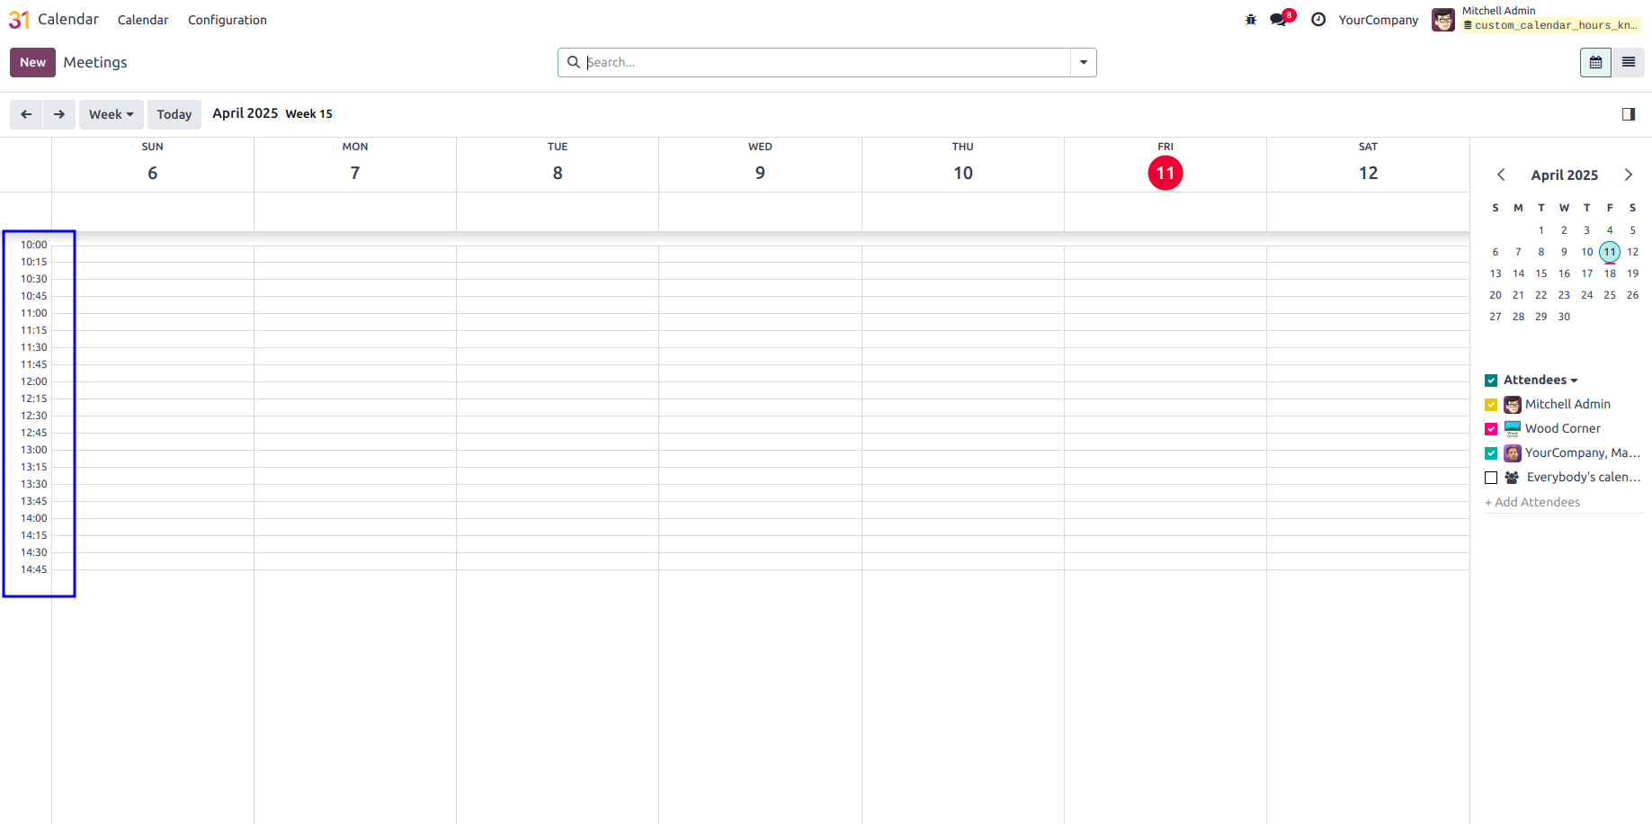This screenshot has height=824, width=1652.
Task: Open the Calendar menu item
Action: pyautogui.click(x=143, y=20)
